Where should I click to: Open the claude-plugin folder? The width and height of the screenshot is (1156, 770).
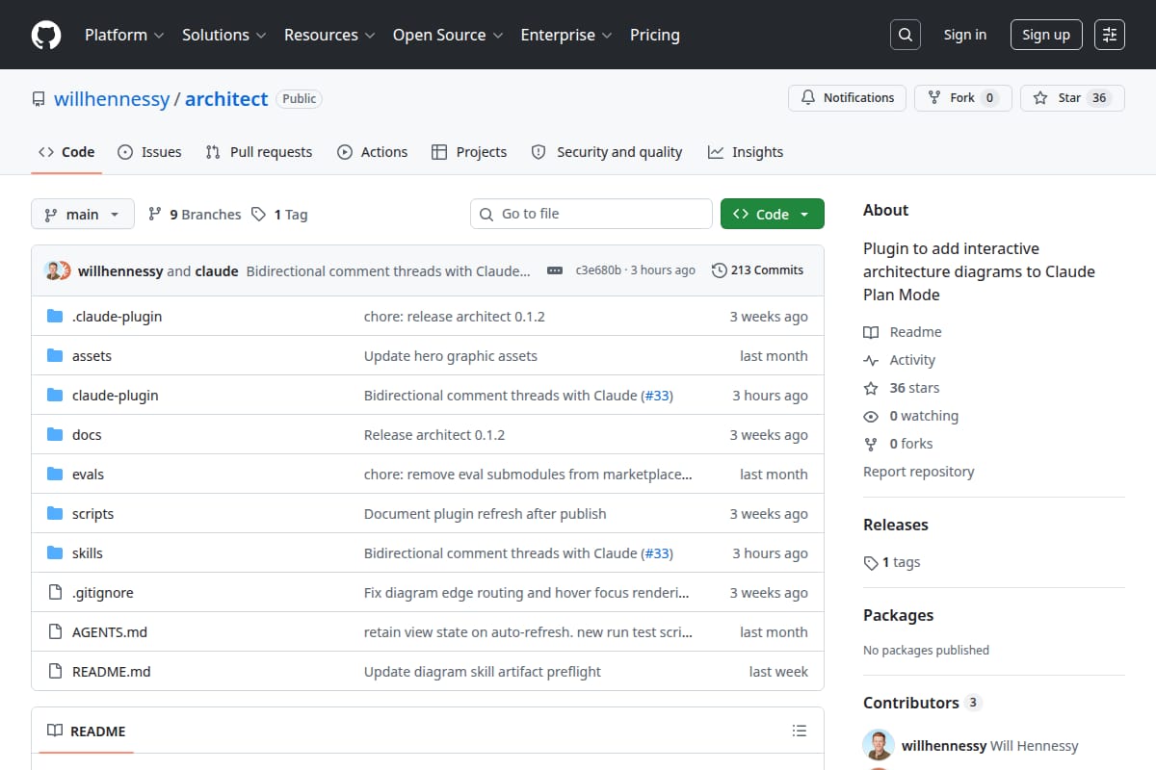(x=115, y=395)
